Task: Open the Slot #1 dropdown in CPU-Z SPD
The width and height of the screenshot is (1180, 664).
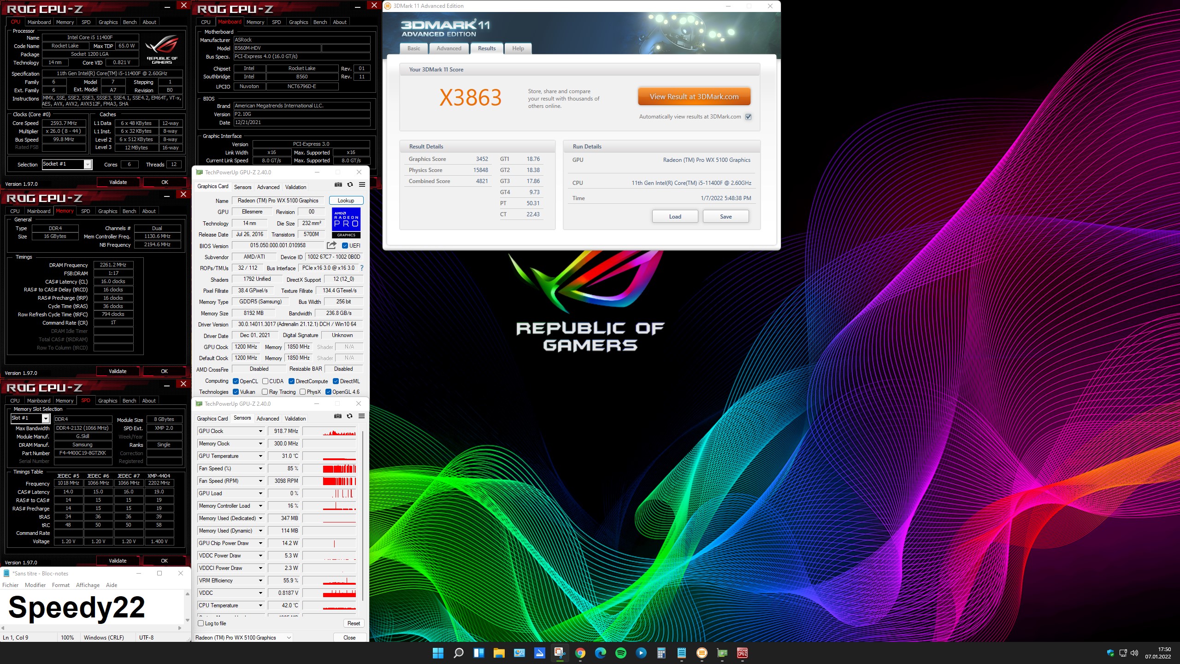Action: [46, 418]
